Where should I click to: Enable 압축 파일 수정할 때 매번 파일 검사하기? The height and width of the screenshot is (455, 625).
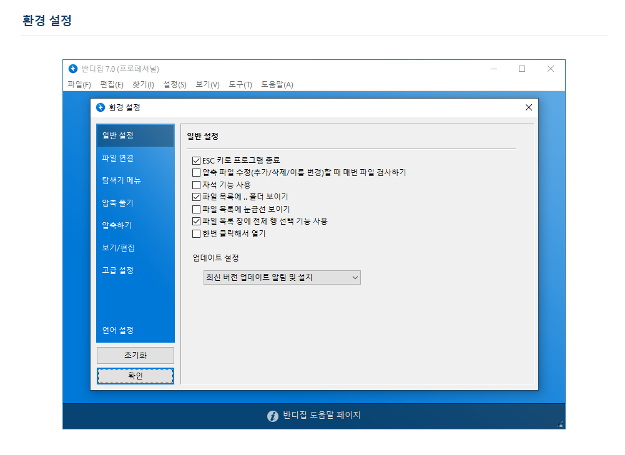click(x=197, y=172)
